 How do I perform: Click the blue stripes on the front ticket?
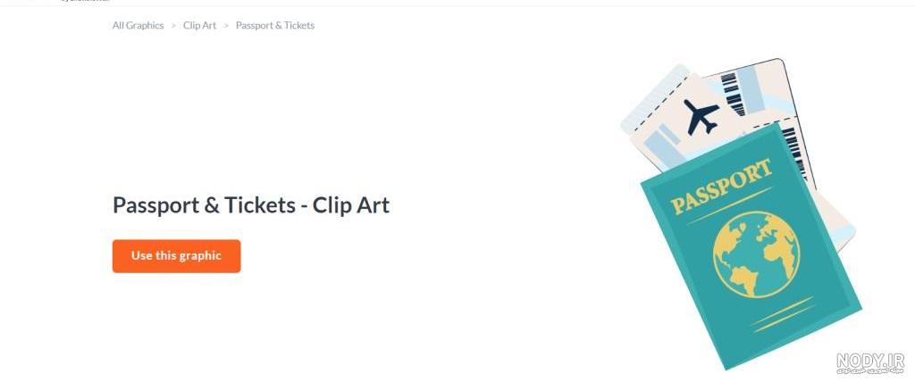pos(662,144)
